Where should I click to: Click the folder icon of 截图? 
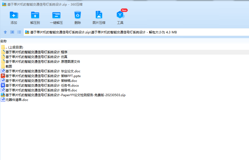coord(3,66)
